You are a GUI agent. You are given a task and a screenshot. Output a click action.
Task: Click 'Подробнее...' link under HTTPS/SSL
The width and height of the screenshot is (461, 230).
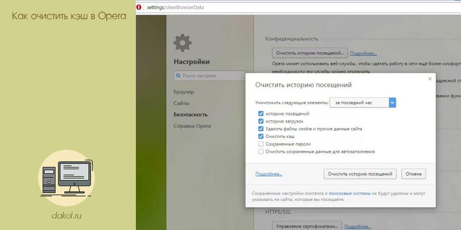(358, 227)
